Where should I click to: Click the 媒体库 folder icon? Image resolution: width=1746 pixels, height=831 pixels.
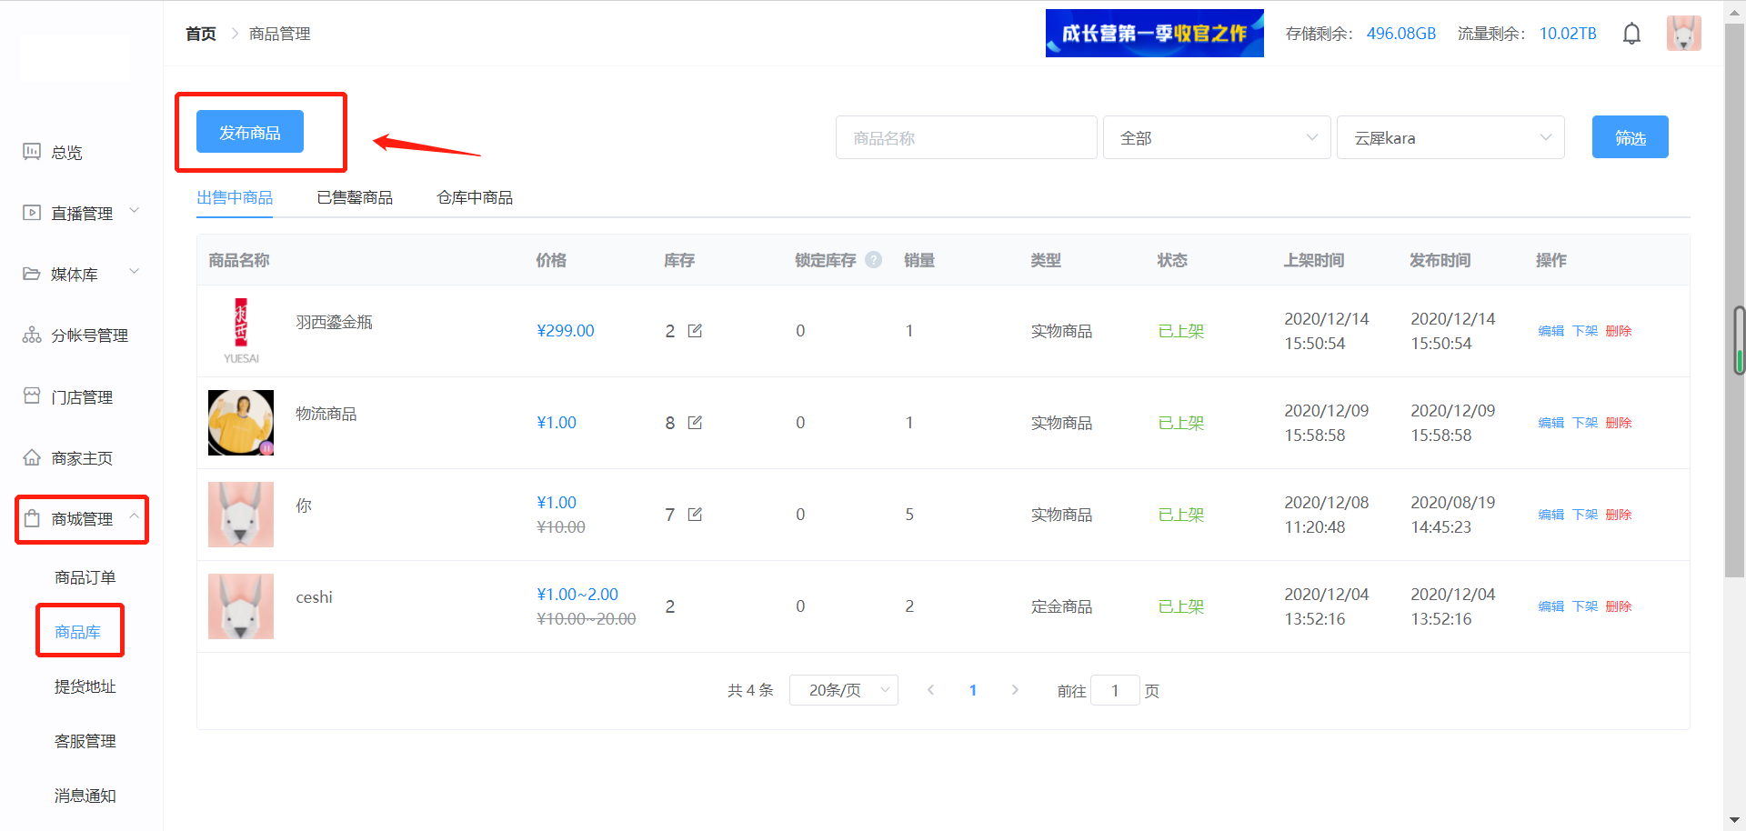(x=32, y=274)
